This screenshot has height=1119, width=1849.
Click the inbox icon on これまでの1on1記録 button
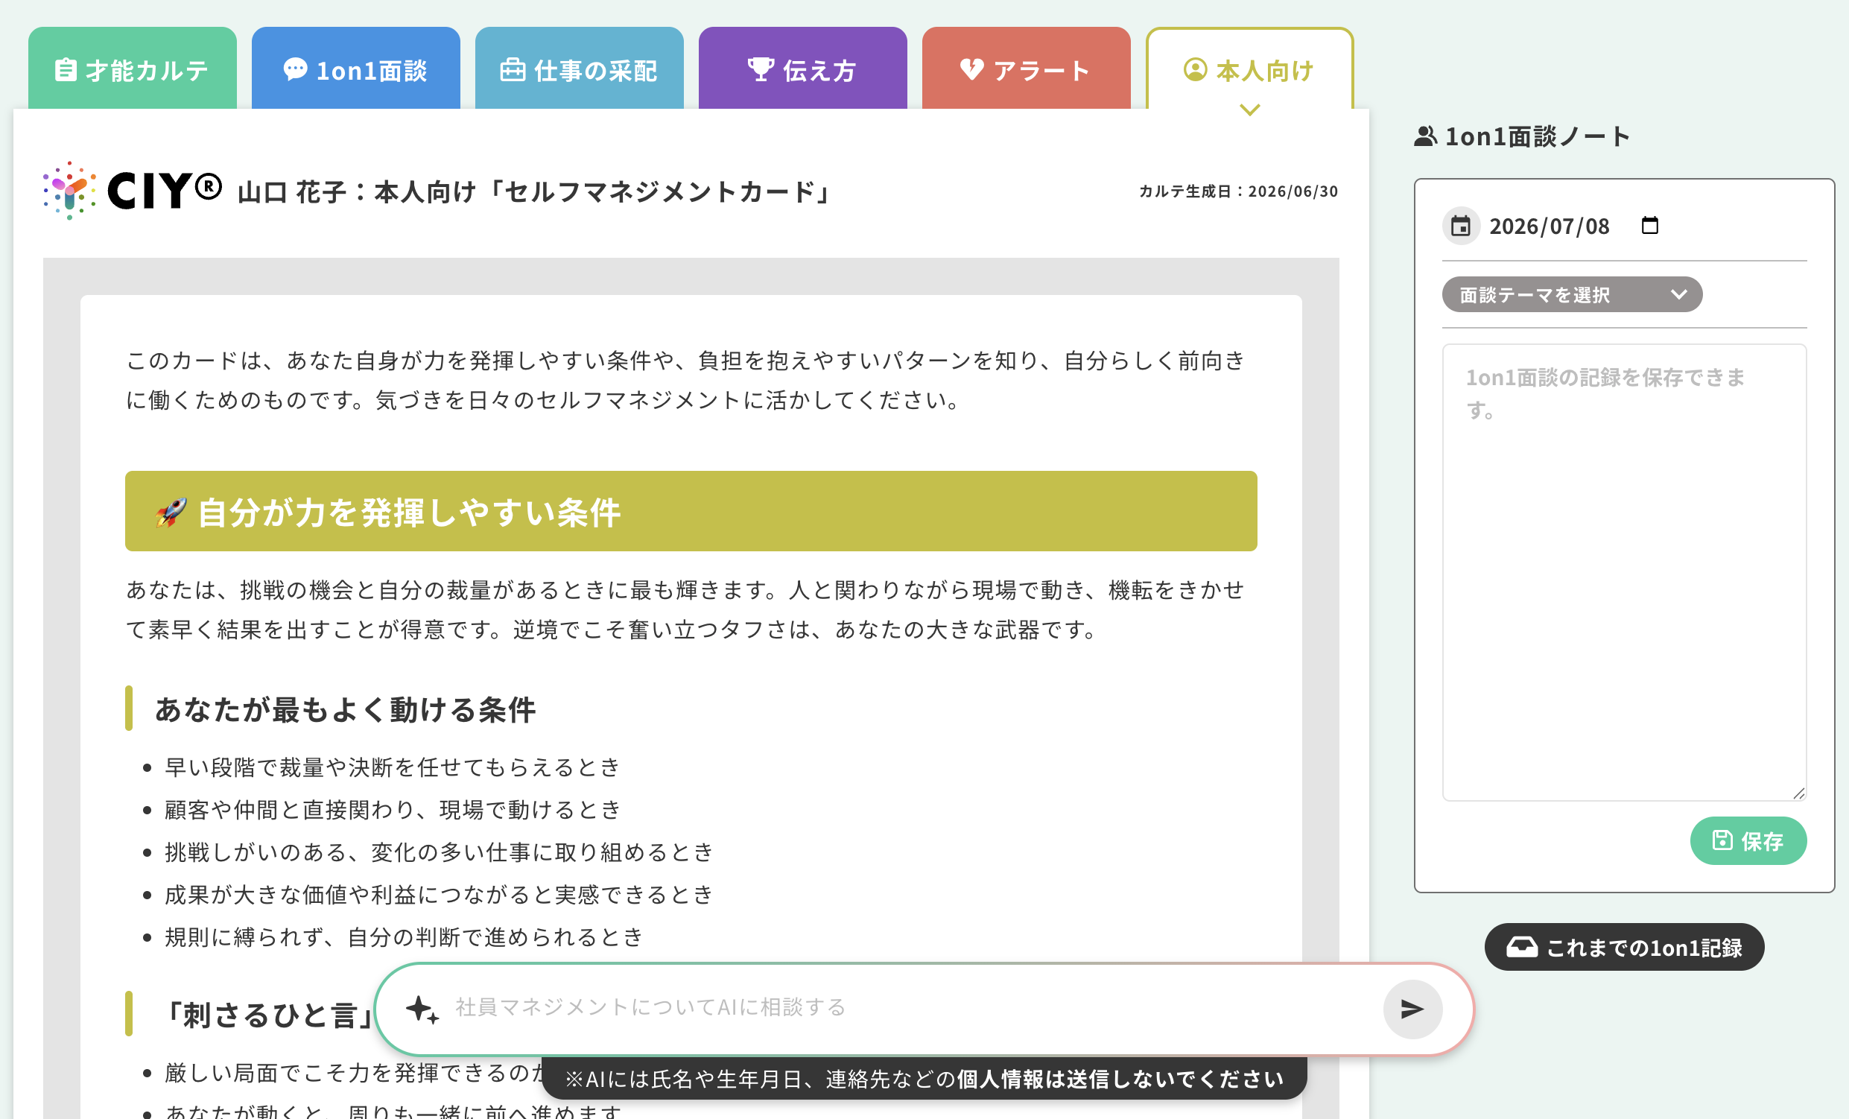[x=1522, y=947]
